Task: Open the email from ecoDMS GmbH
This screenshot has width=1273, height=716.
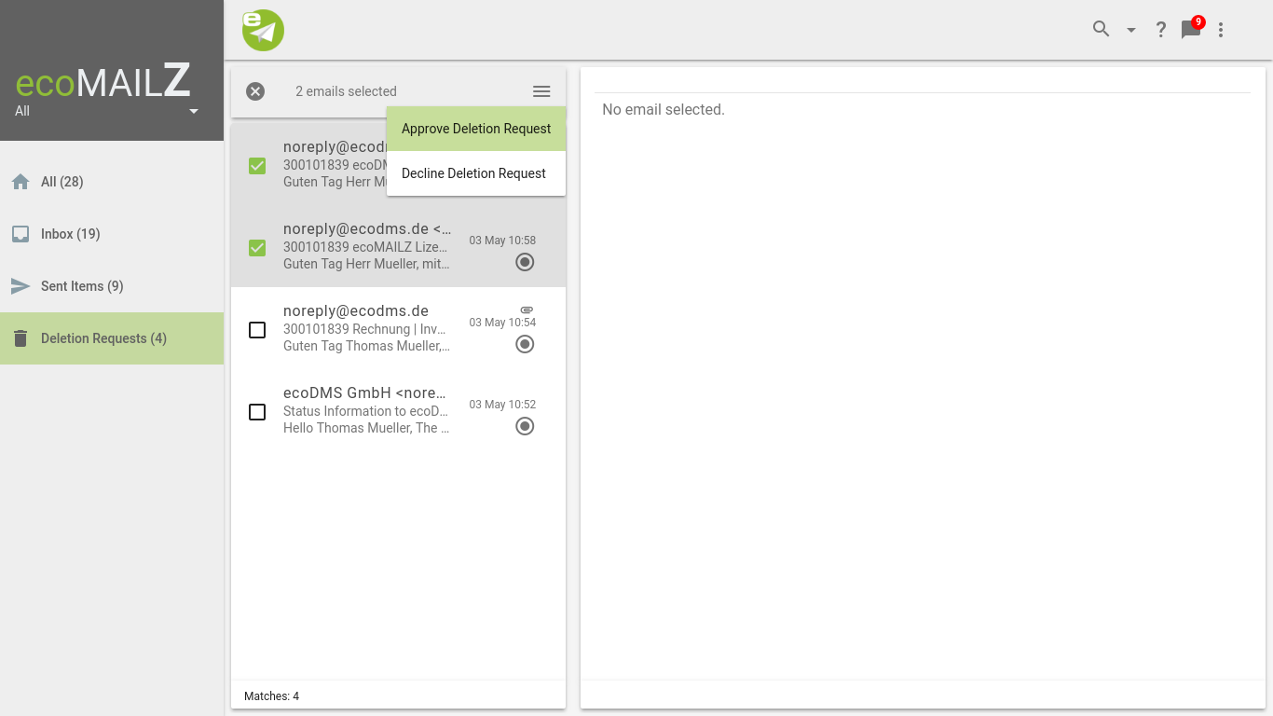Action: pos(399,410)
